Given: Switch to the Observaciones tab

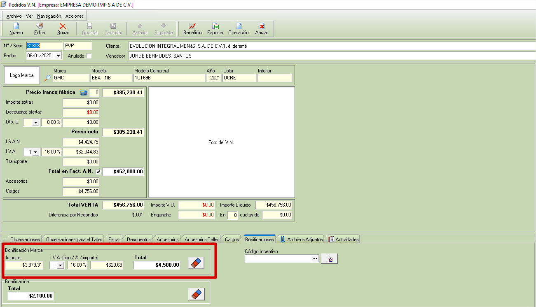Looking at the screenshot, I should (25, 239).
